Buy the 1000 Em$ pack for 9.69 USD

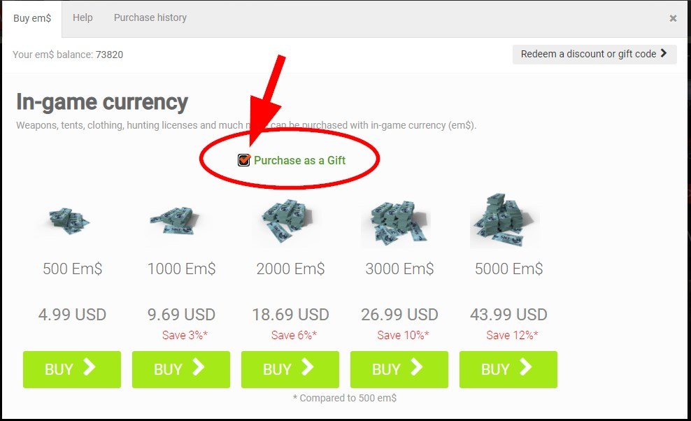tap(181, 369)
